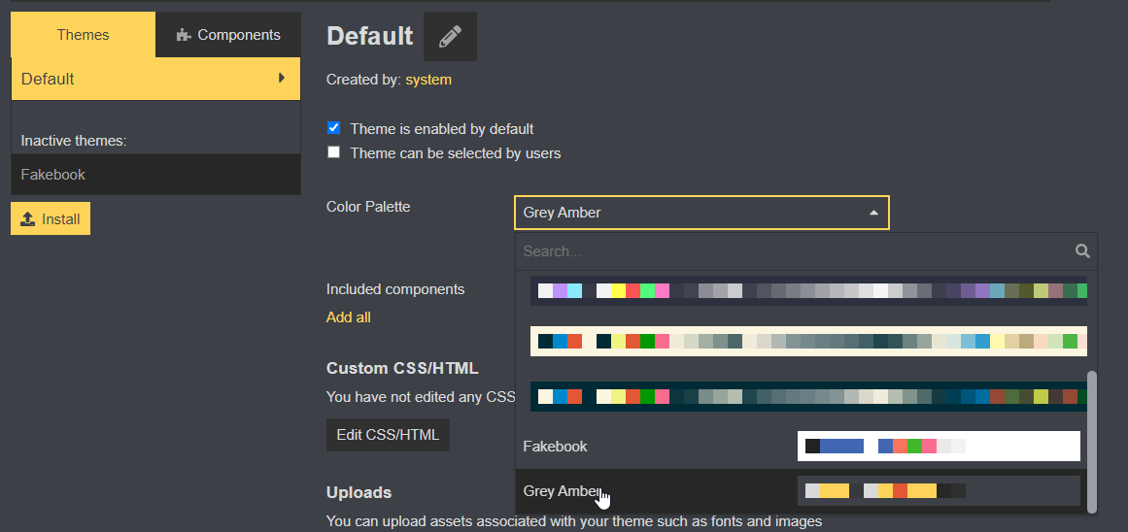Click the Uploads heading
This screenshot has height=532, width=1128.
coord(359,492)
